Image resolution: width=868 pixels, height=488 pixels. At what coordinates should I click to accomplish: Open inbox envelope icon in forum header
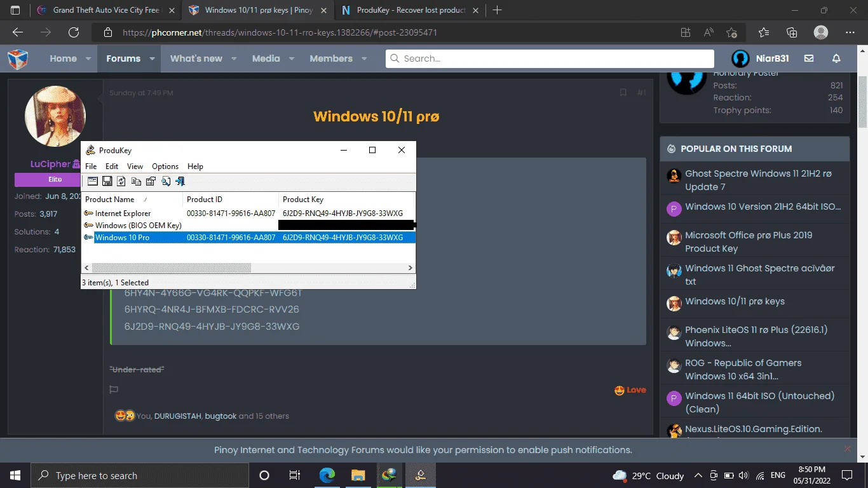[x=809, y=58]
